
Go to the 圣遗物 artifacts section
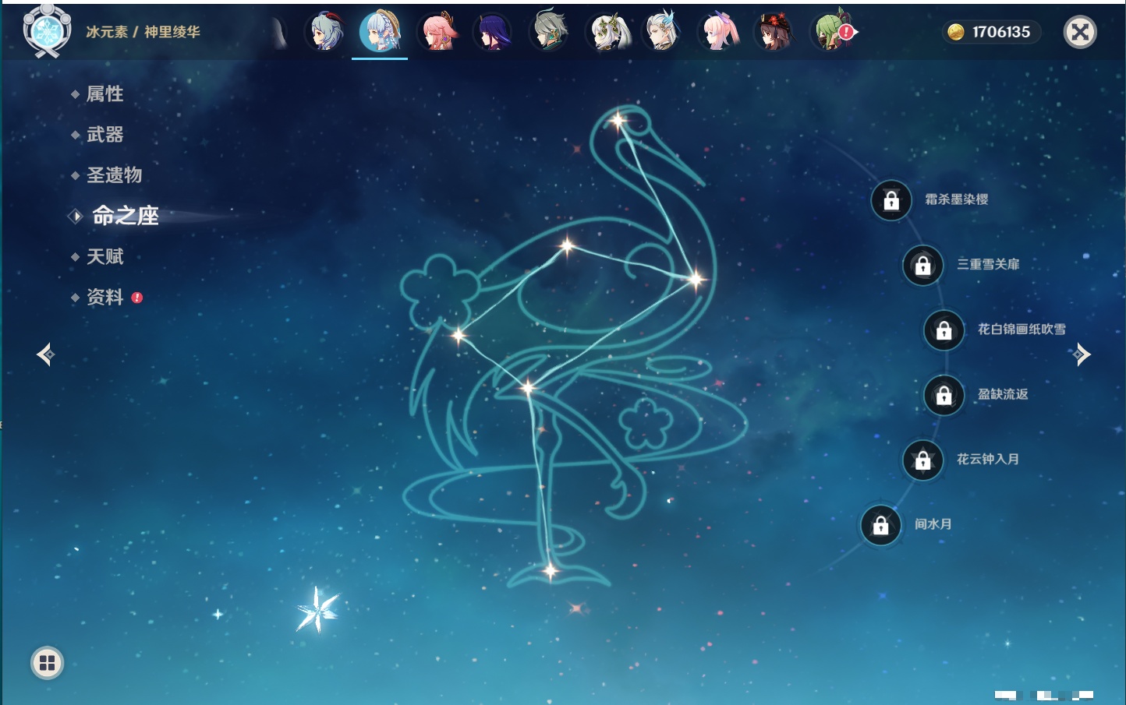114,175
